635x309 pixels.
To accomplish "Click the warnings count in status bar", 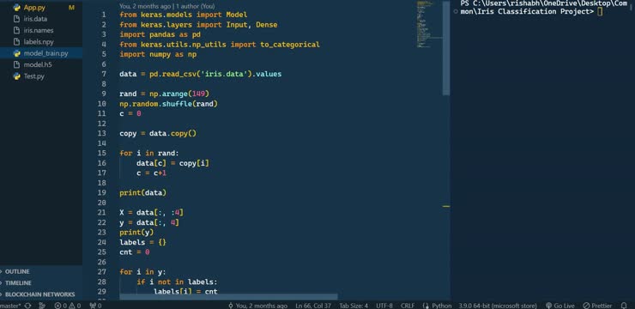I will coord(75,306).
